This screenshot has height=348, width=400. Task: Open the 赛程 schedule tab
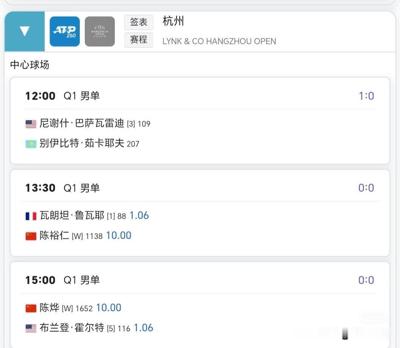[139, 40]
